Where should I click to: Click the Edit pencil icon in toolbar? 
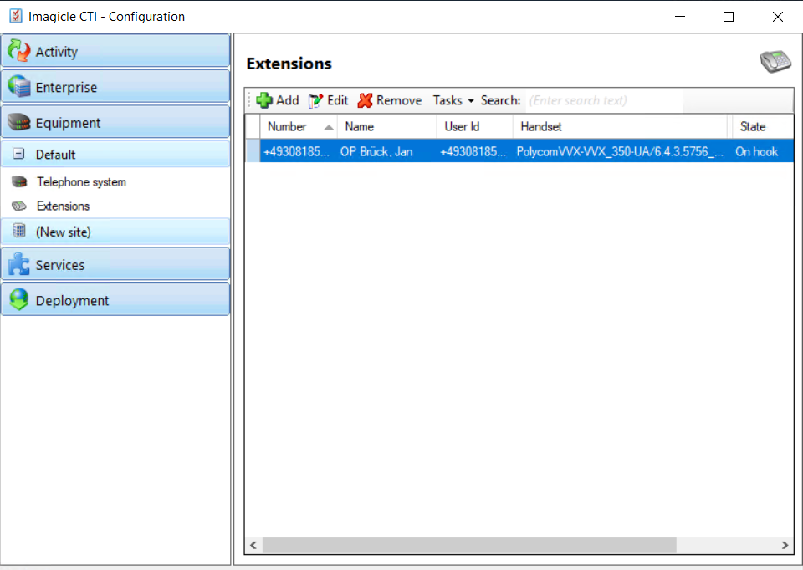[315, 100]
